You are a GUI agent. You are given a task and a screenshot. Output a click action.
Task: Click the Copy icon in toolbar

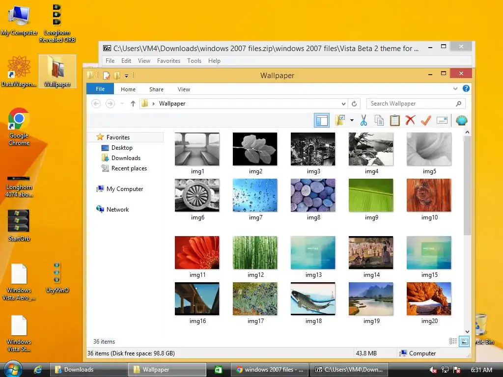[x=379, y=121]
